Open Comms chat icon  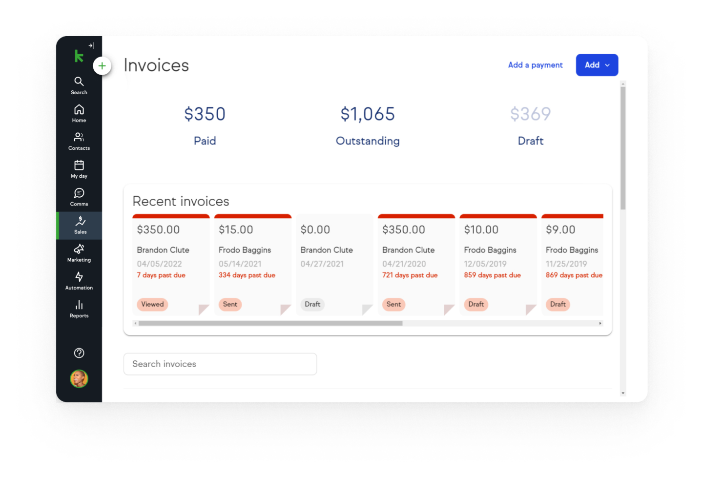point(79,197)
